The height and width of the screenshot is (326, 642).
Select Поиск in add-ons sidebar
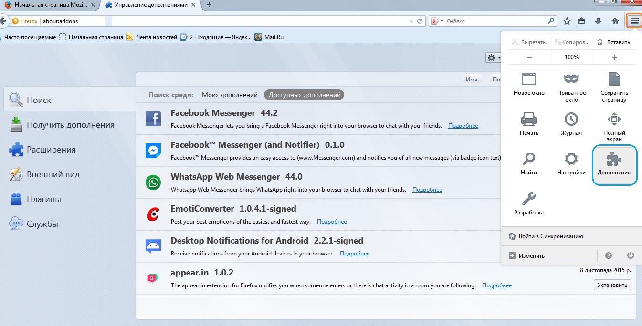click(70, 100)
